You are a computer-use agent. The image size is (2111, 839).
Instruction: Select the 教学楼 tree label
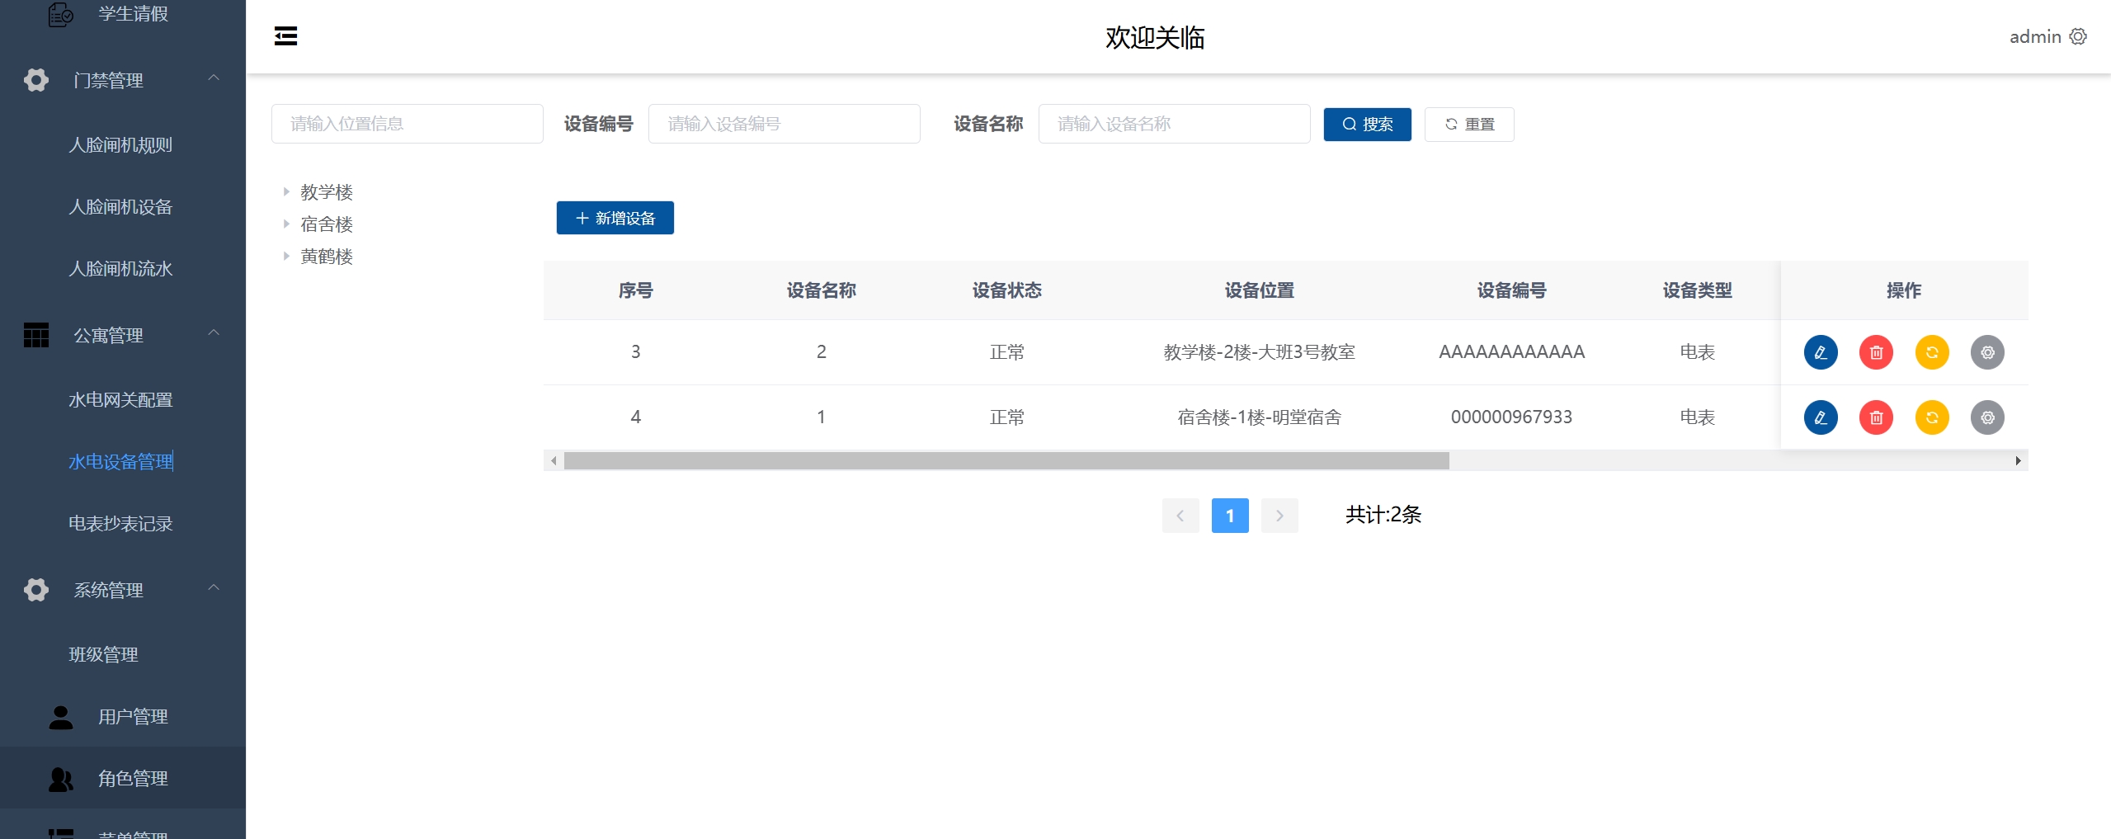[327, 192]
